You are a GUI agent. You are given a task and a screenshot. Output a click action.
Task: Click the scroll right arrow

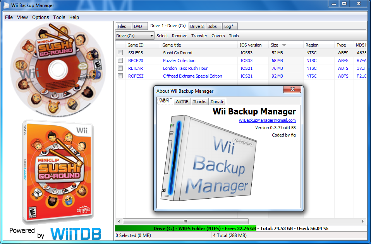363,221
